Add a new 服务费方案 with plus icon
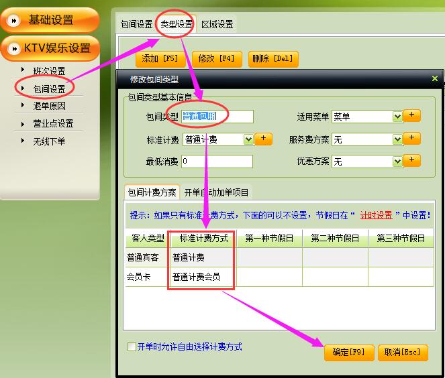The height and width of the screenshot is (378, 445). [x=412, y=139]
